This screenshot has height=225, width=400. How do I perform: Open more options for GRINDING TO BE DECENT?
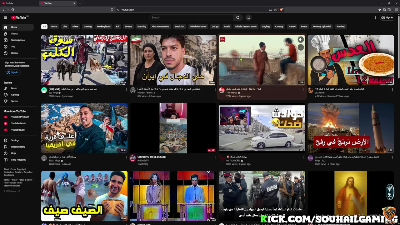click(x=215, y=157)
